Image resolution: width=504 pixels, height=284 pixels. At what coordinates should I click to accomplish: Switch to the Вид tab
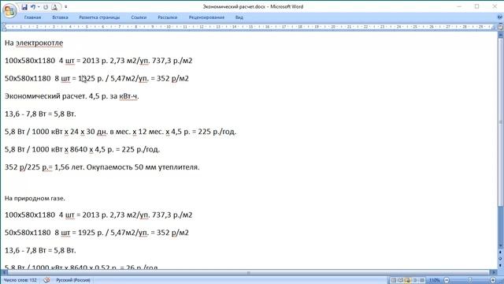coord(239,17)
